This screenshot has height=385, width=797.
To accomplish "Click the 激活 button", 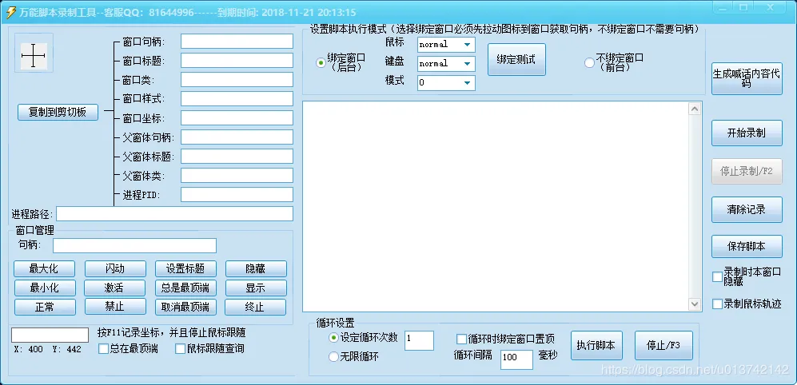I will point(115,288).
